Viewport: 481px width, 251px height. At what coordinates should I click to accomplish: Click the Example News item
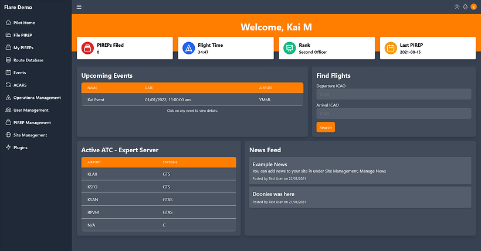(360, 170)
